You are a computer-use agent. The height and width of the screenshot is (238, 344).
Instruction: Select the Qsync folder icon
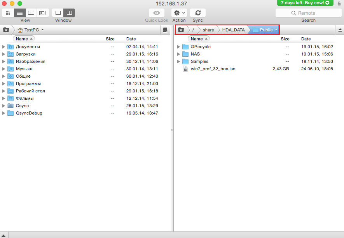(x=10, y=106)
